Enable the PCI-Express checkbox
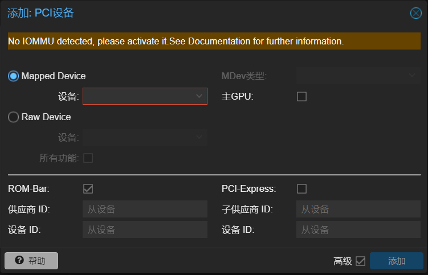Image resolution: width=428 pixels, height=275 pixels. [x=301, y=189]
